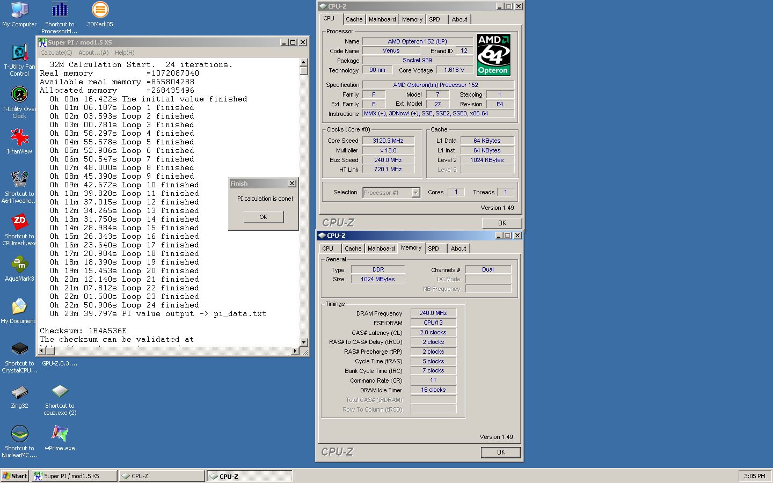
Task: Open the CrystalCPU shortcut icon
Action: [x=19, y=357]
